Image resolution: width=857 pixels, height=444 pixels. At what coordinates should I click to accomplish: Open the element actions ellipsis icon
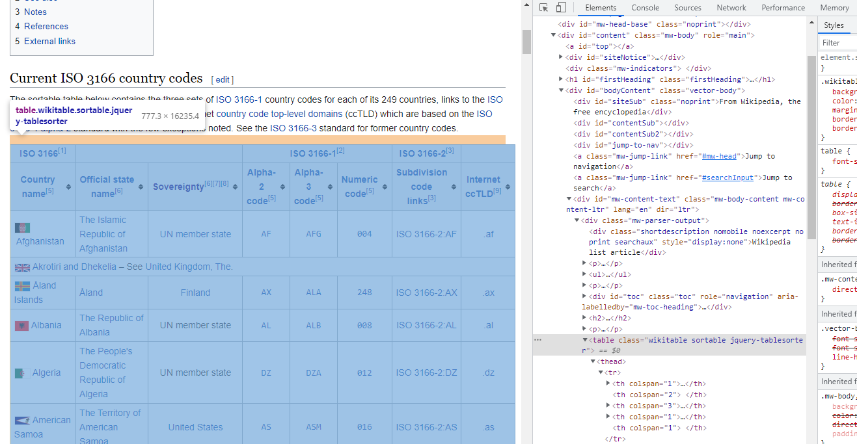[537, 340]
